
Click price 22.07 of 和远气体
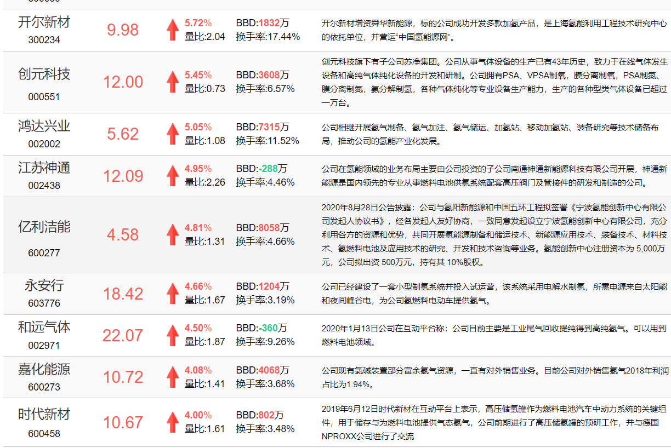pyautogui.click(x=123, y=335)
